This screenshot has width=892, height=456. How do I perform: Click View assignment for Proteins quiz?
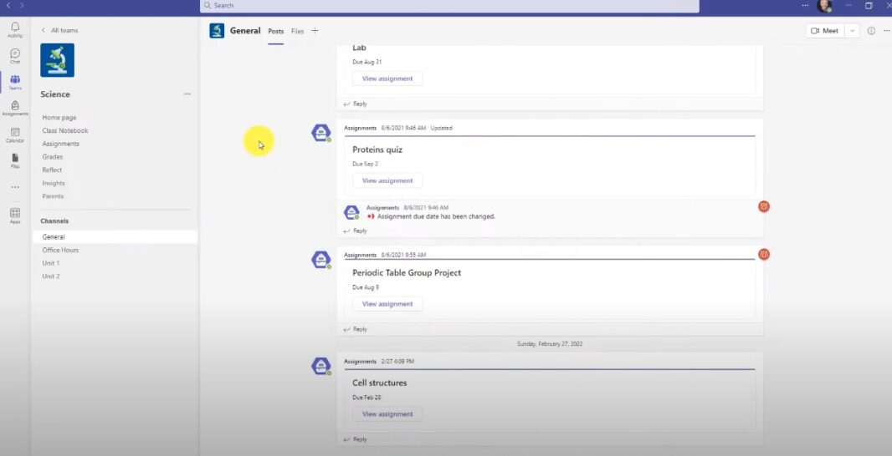[x=387, y=180]
